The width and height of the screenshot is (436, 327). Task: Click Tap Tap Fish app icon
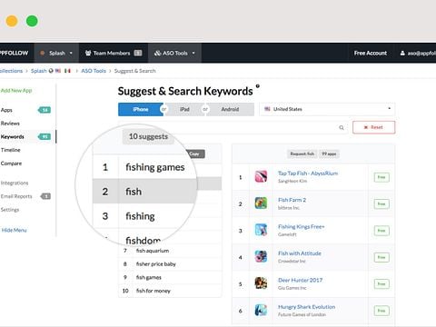pos(261,176)
